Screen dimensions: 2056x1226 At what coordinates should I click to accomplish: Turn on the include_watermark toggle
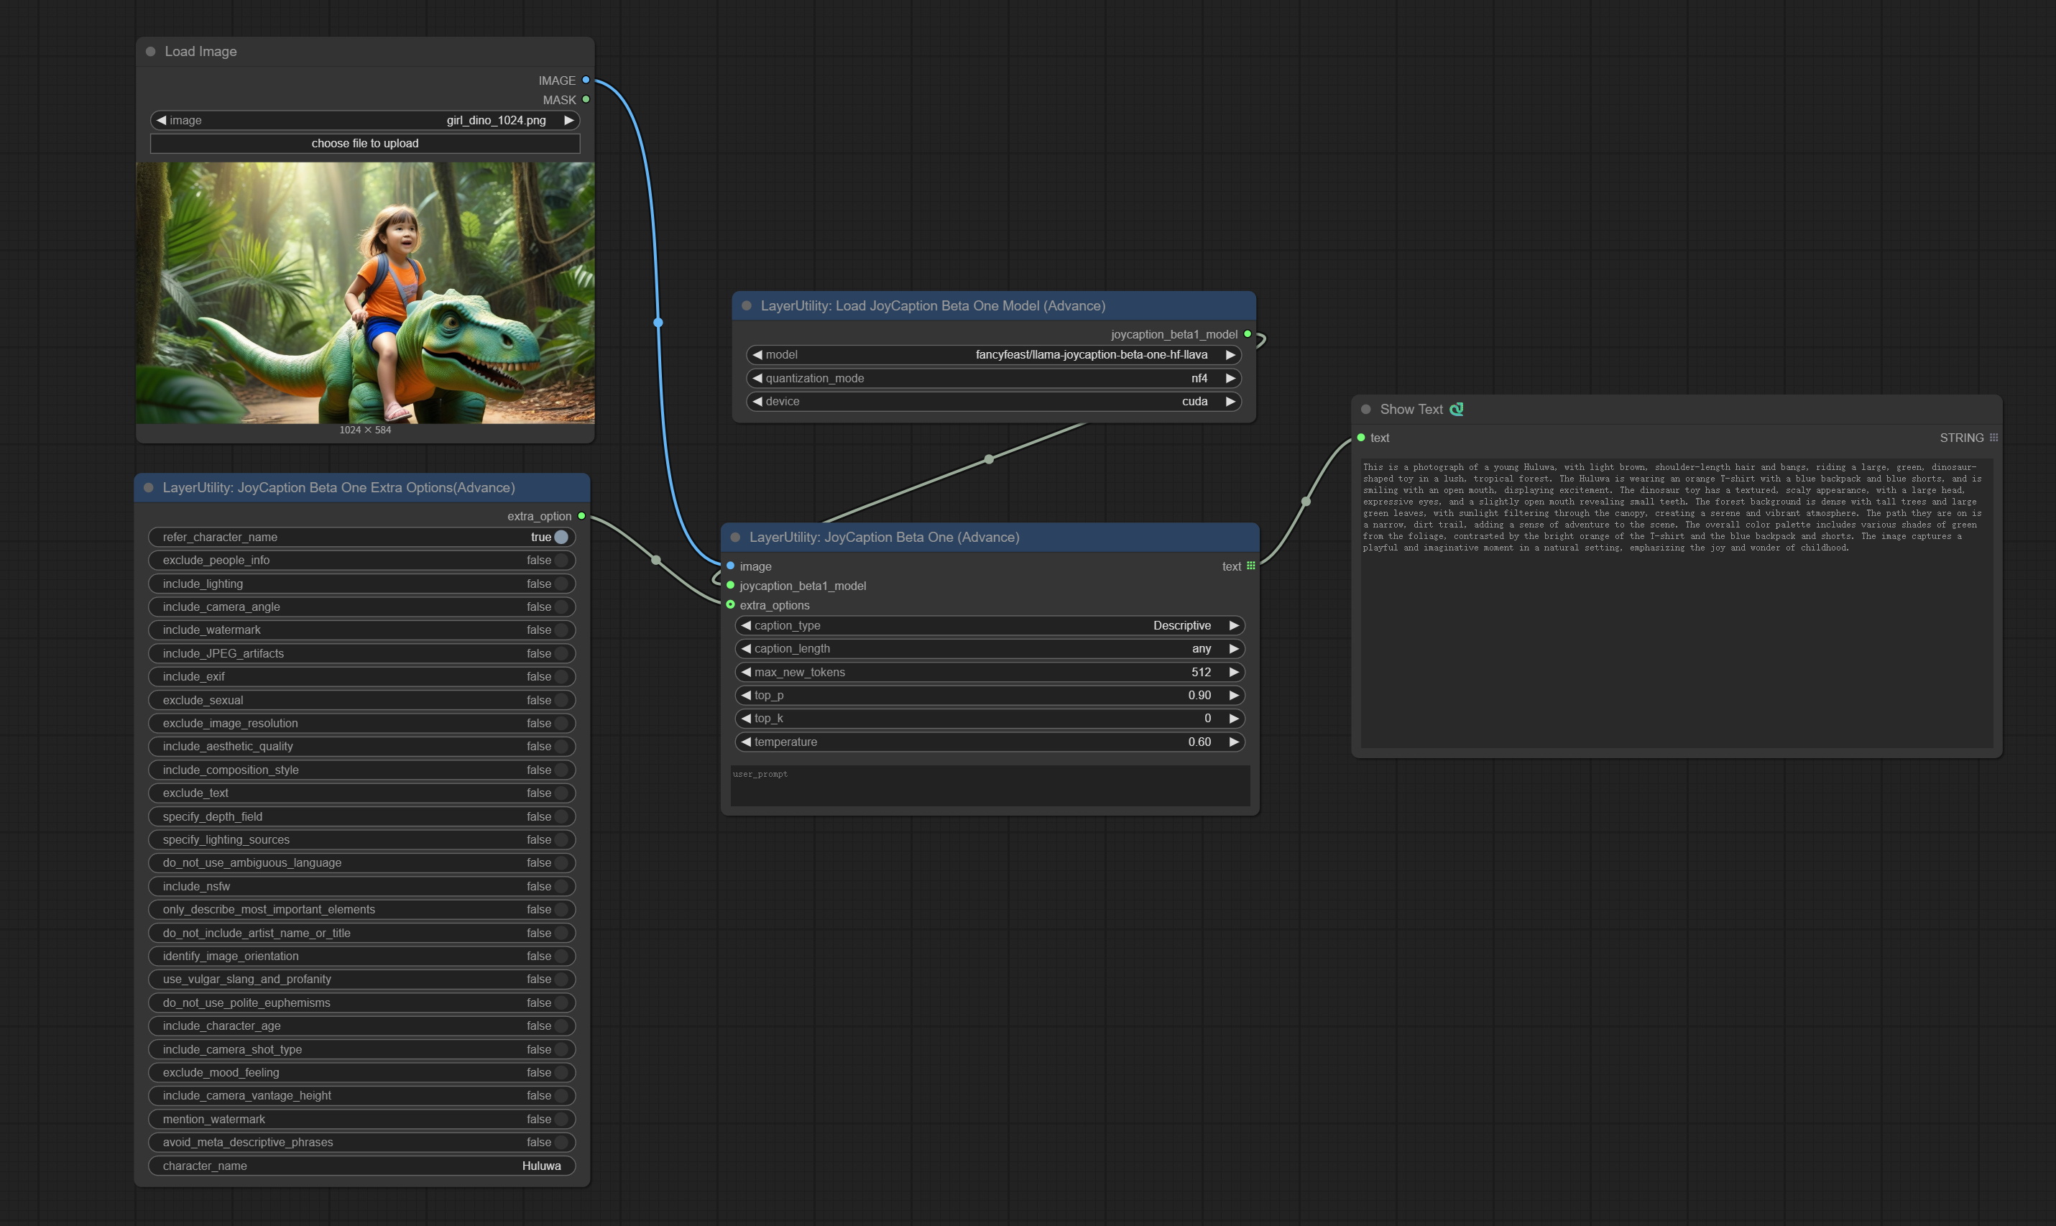click(x=561, y=630)
